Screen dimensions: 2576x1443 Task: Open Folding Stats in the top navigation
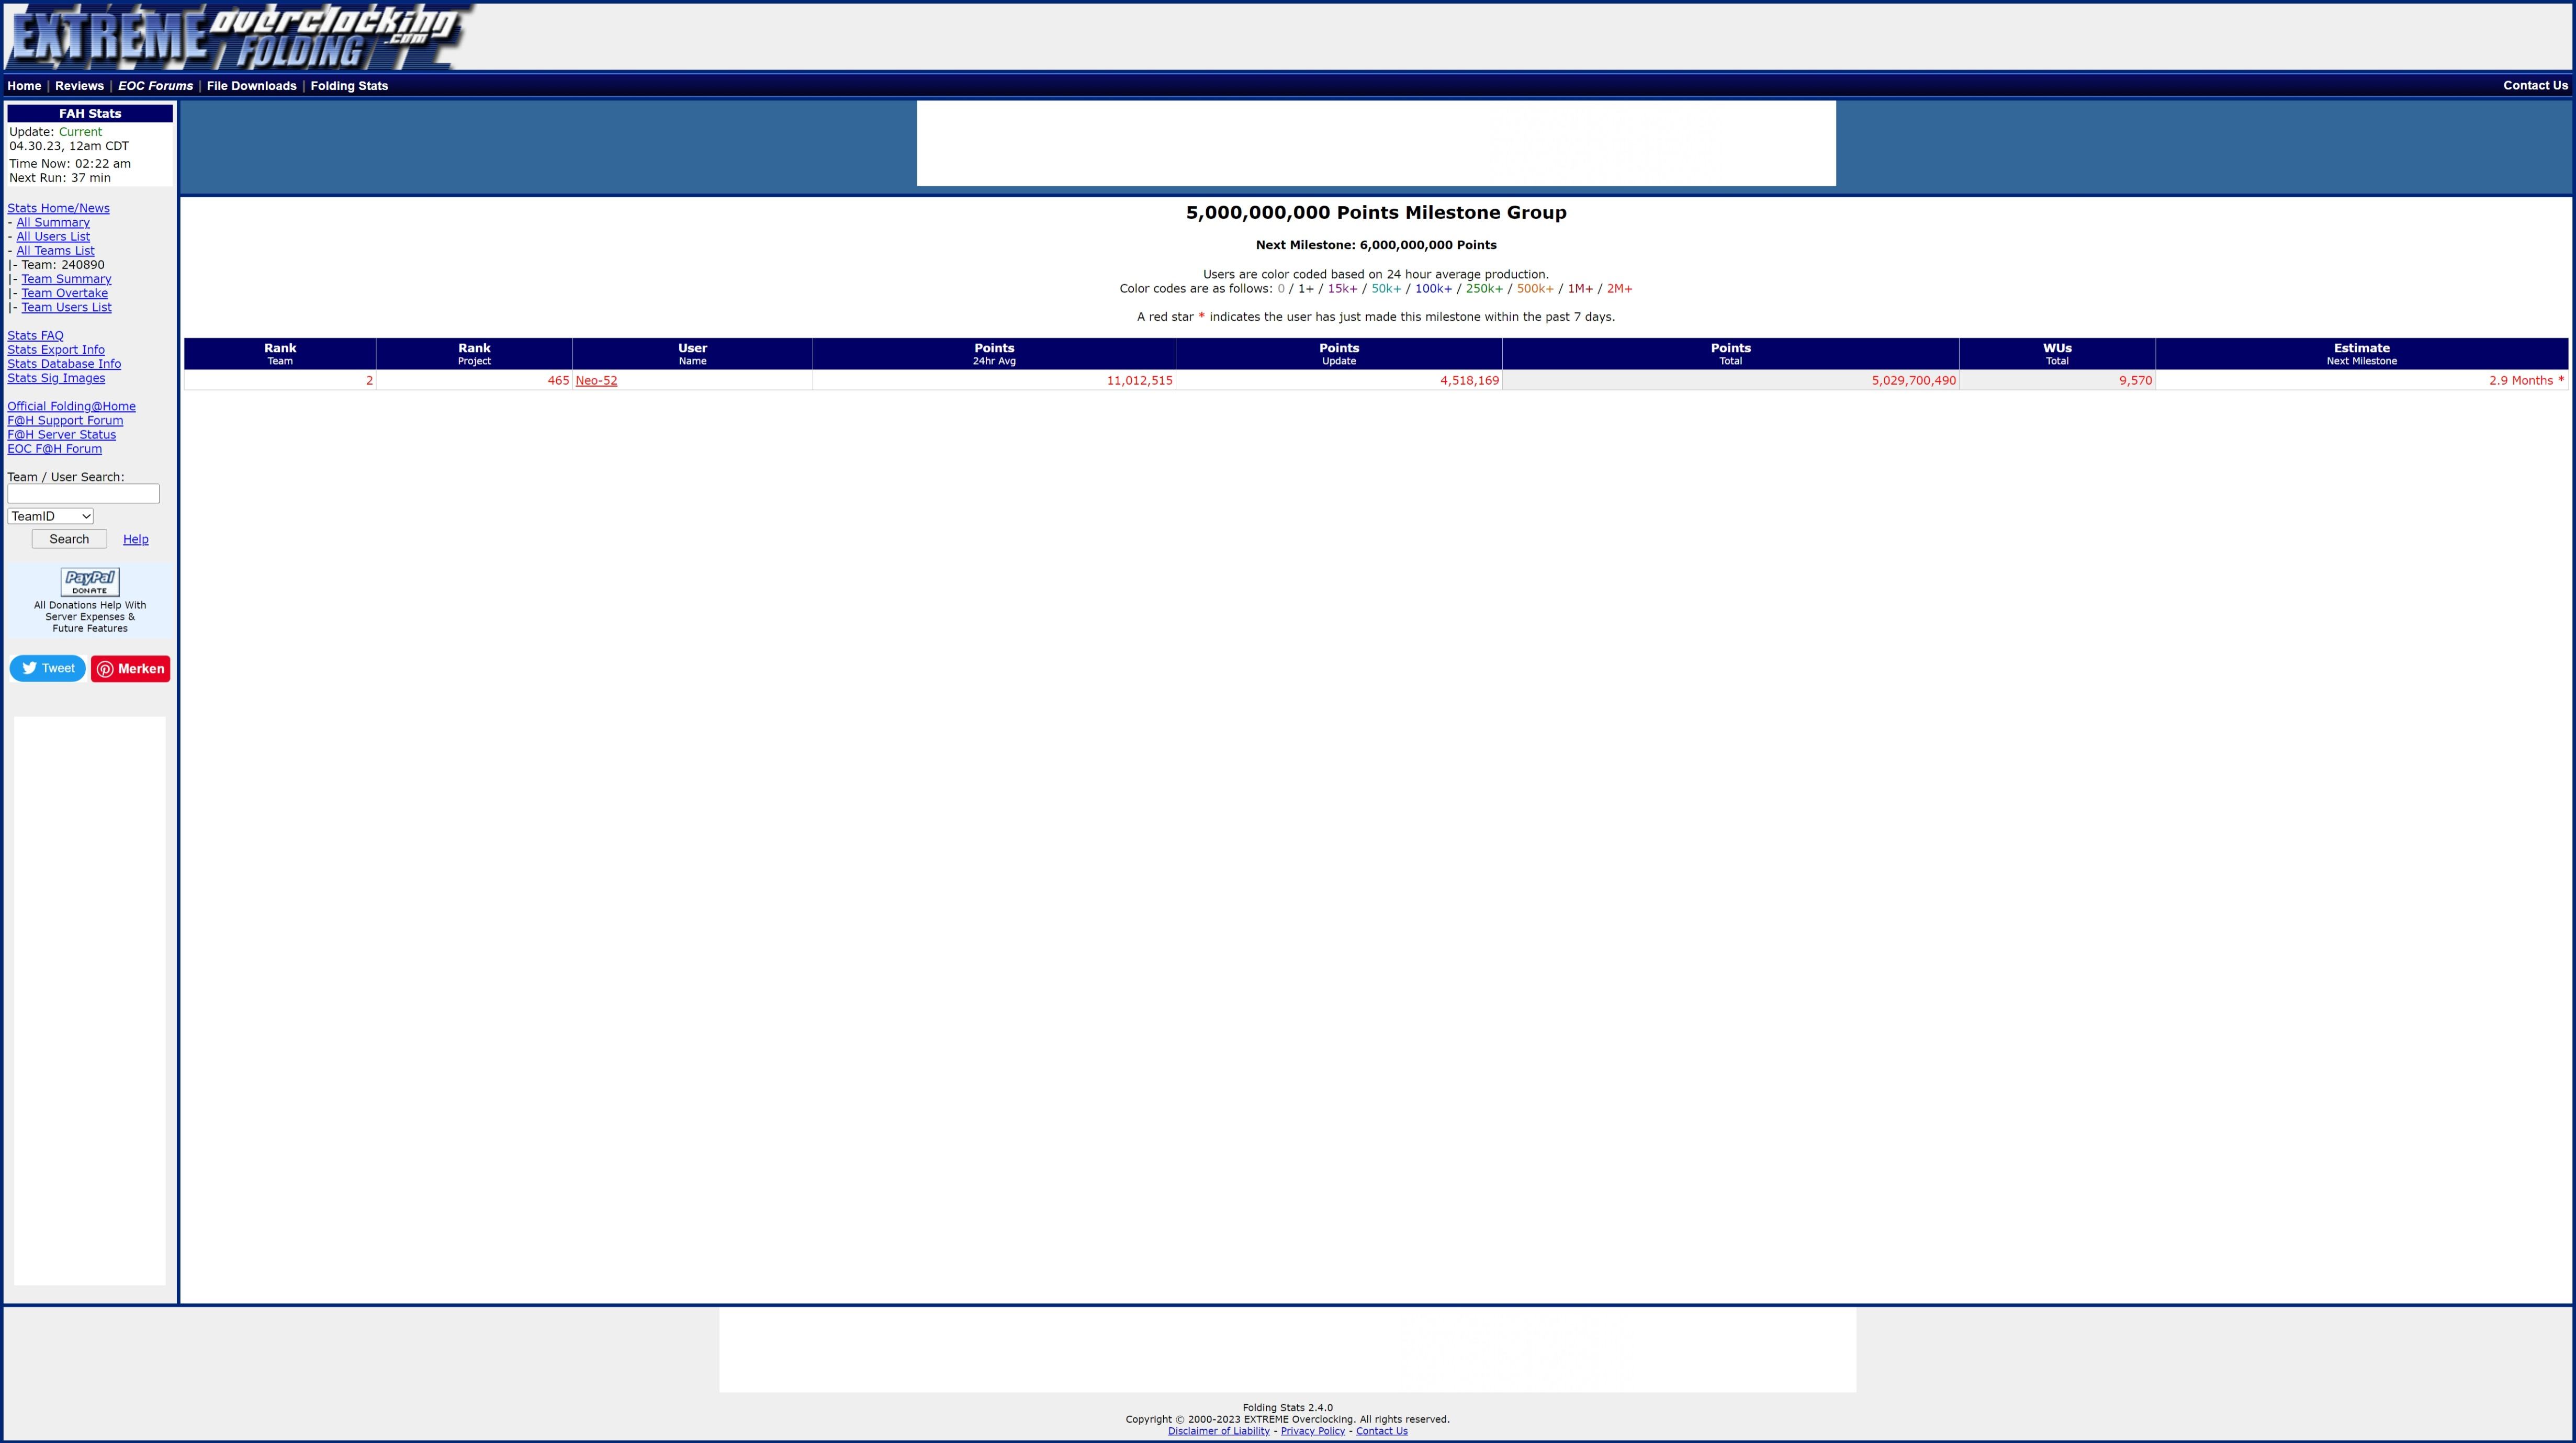point(349,86)
